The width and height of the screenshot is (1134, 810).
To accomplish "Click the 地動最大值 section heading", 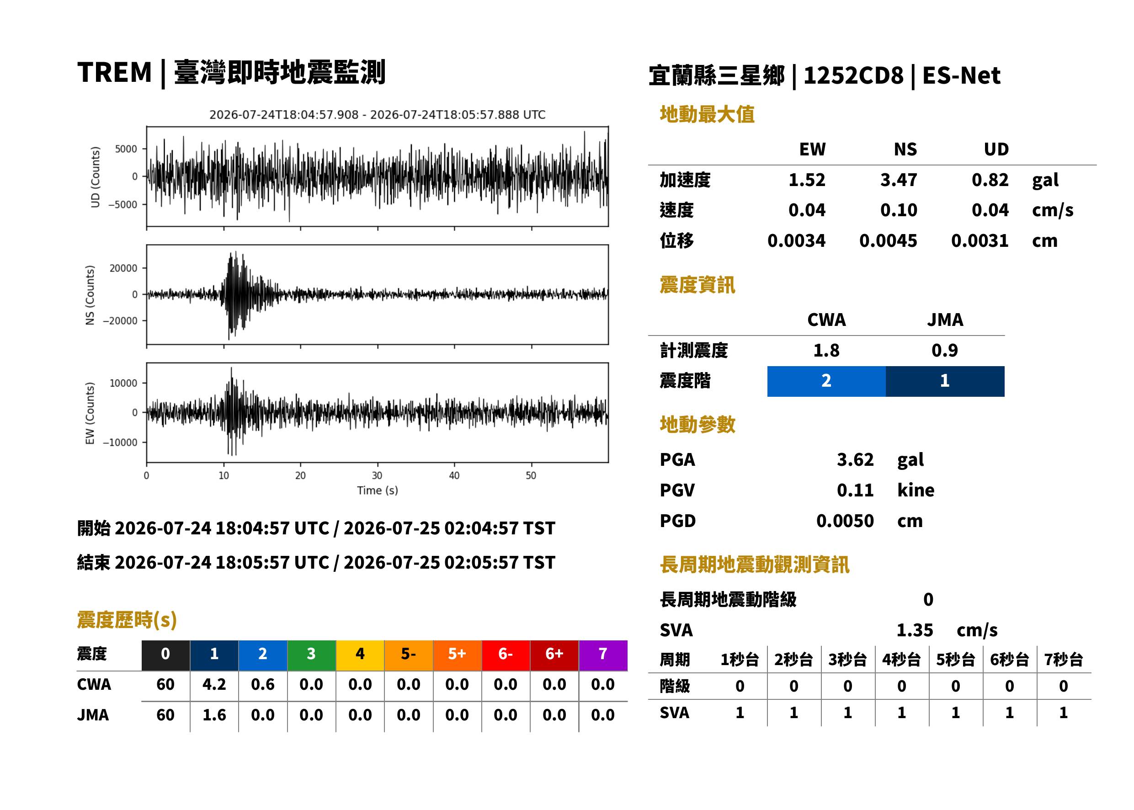I will pos(707,114).
